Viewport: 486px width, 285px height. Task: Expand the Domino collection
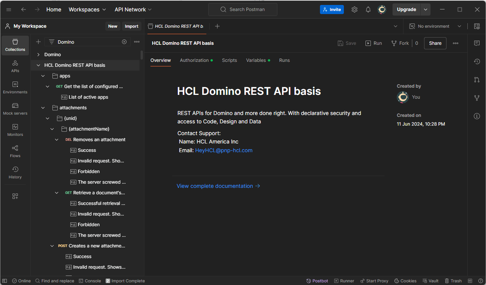tap(38, 55)
